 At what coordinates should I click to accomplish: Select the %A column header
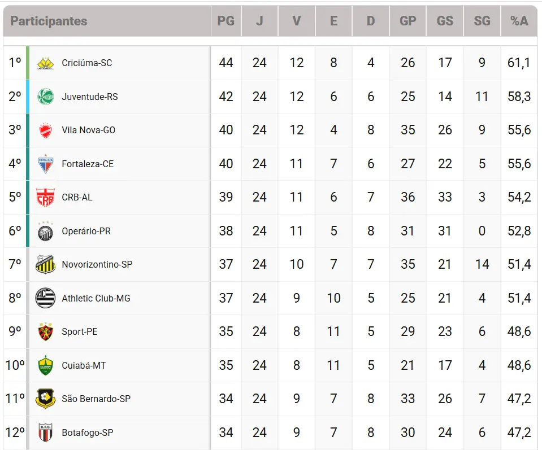(519, 21)
